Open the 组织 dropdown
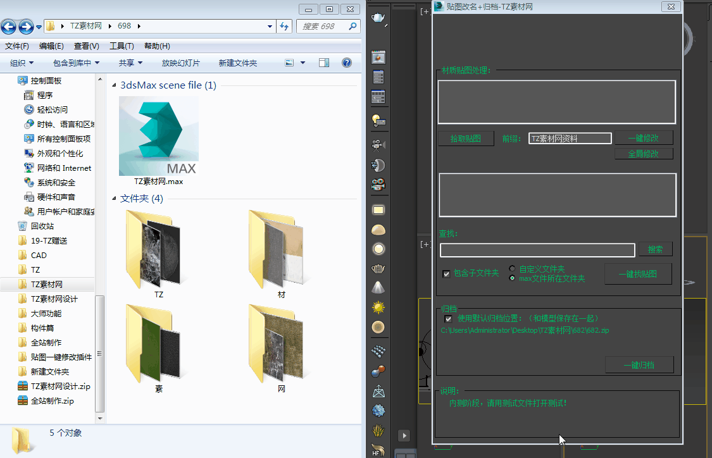This screenshot has height=458, width=712. coord(22,63)
